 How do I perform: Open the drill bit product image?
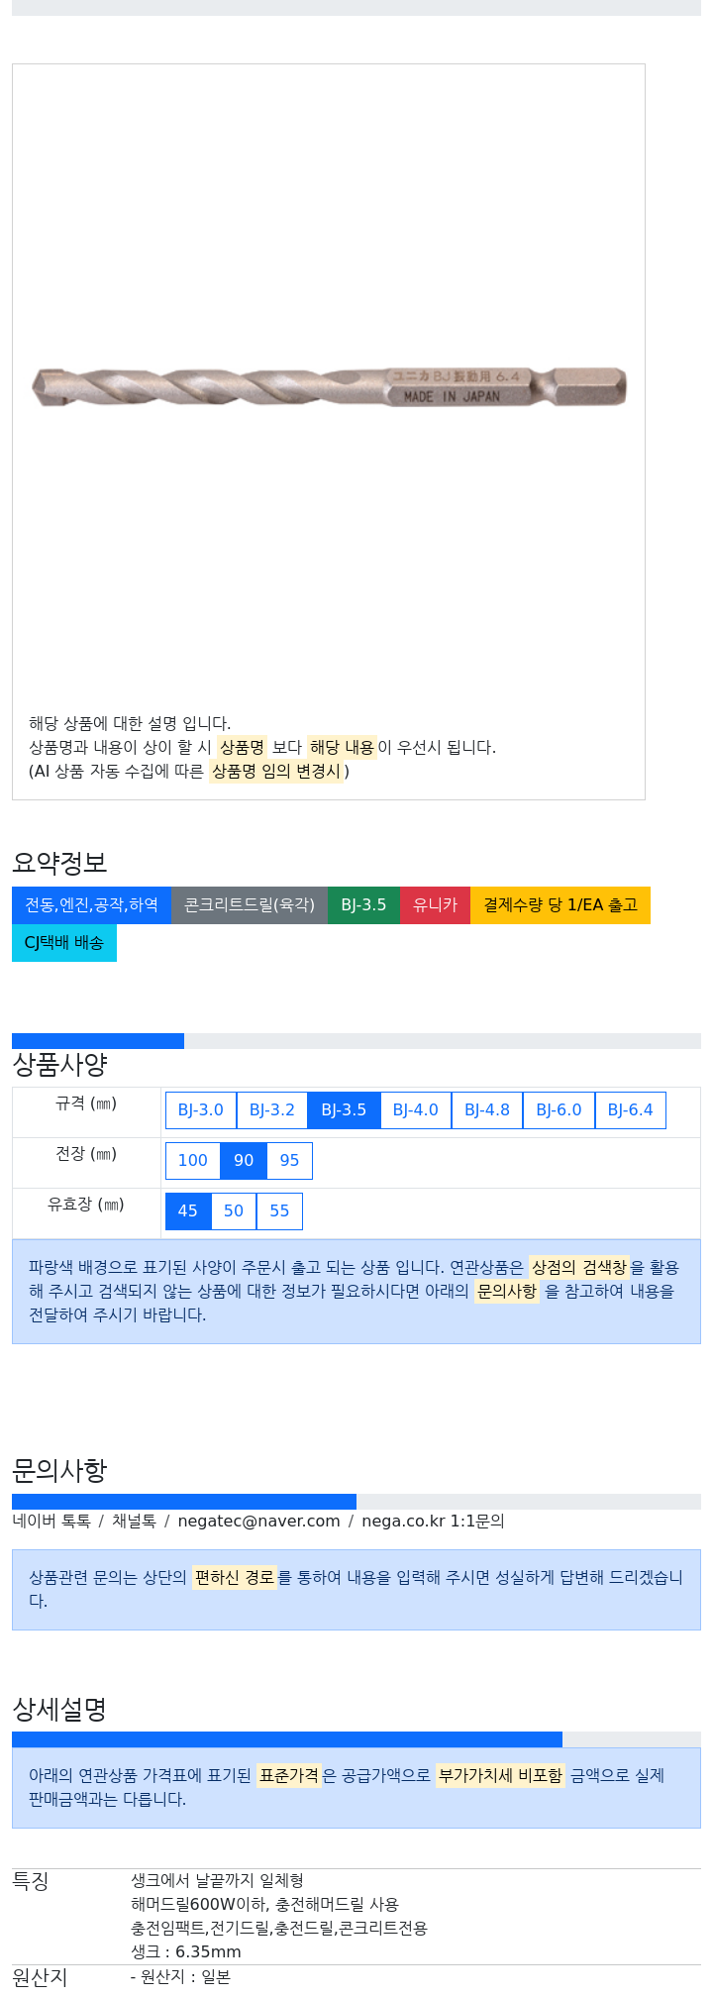pyautogui.click(x=329, y=387)
